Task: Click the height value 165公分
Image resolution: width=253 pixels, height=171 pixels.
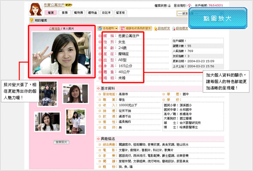Action: click(125, 66)
